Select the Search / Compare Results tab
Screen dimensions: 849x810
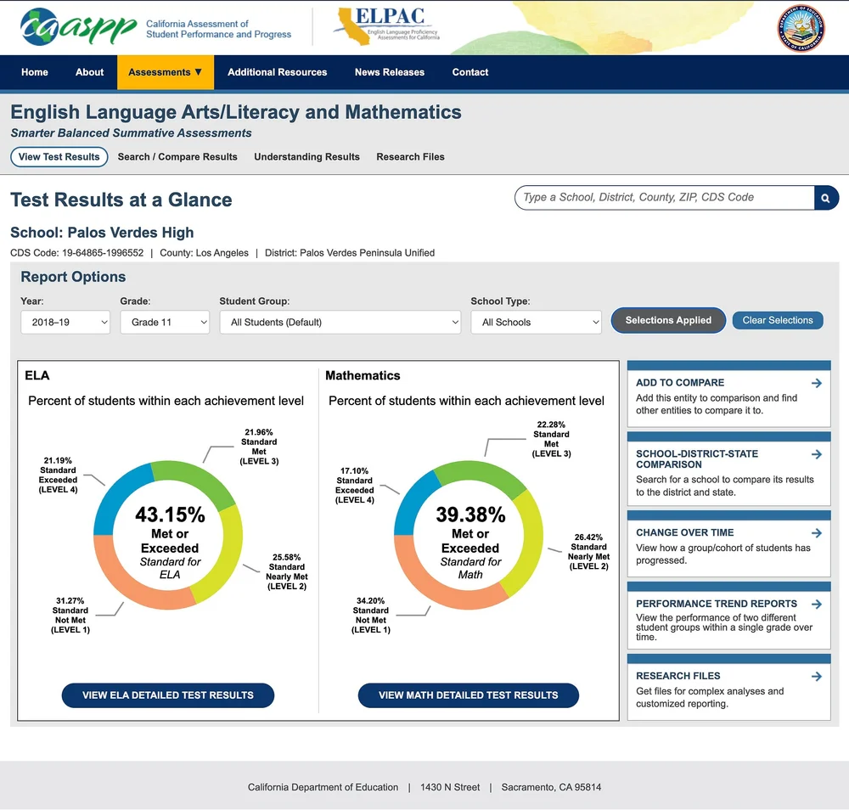pyautogui.click(x=177, y=157)
